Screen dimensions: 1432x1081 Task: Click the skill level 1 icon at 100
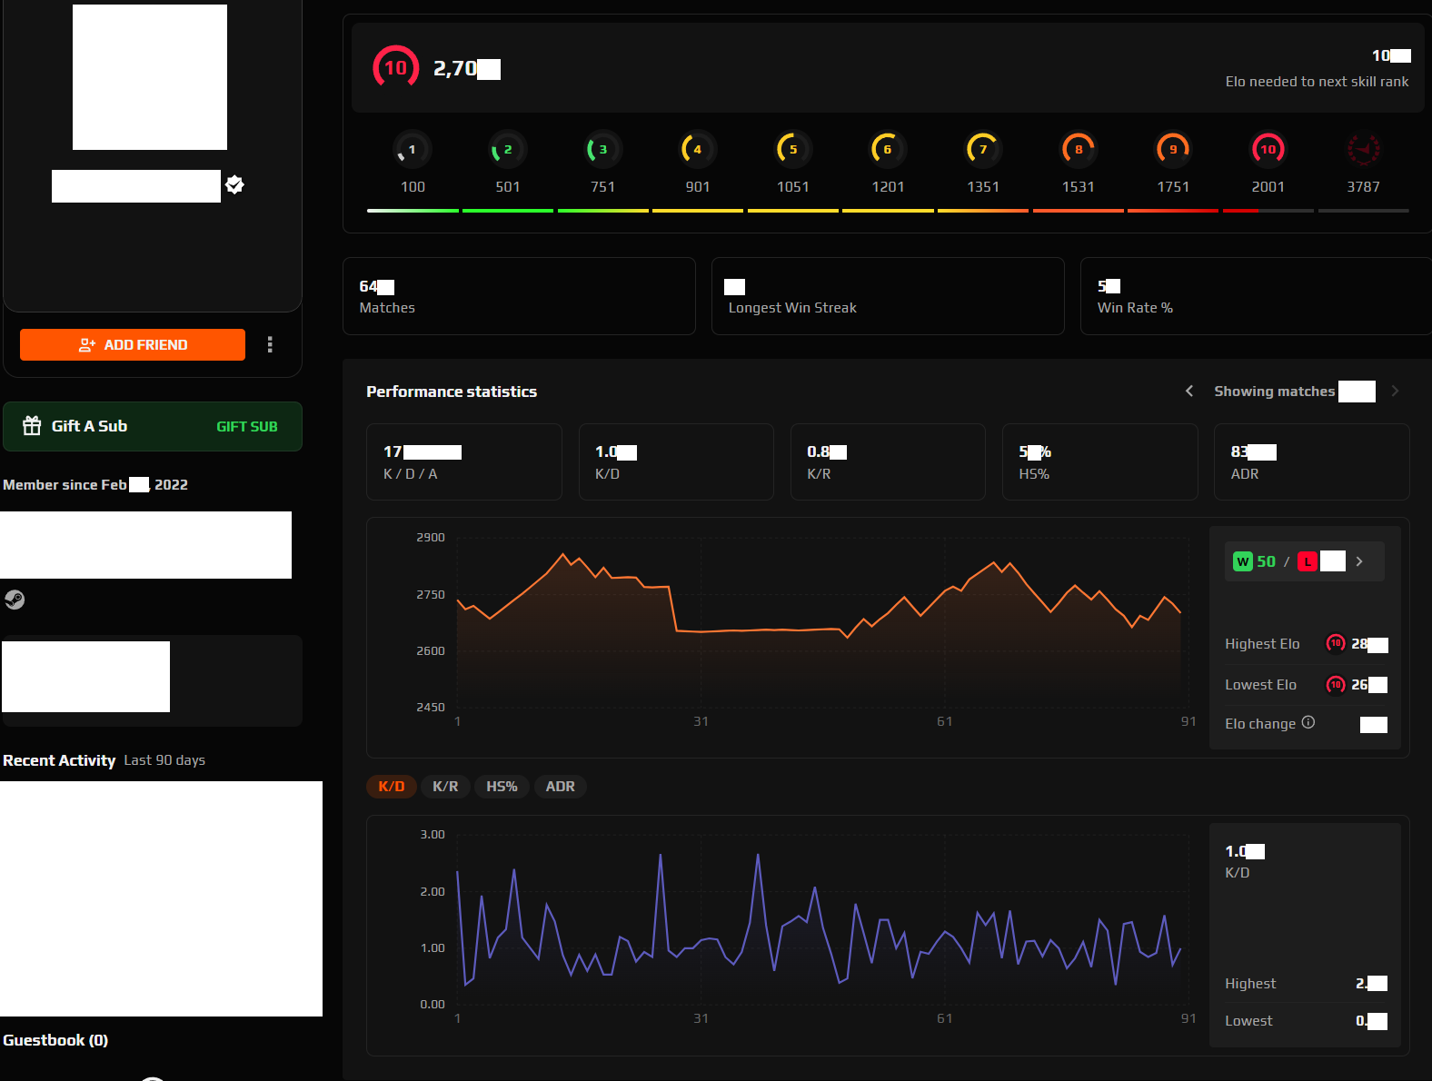pos(412,150)
